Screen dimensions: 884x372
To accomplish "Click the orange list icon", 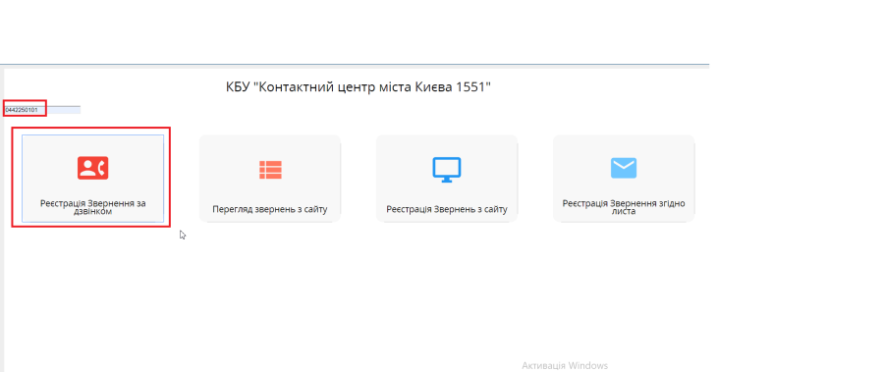I will [x=270, y=169].
